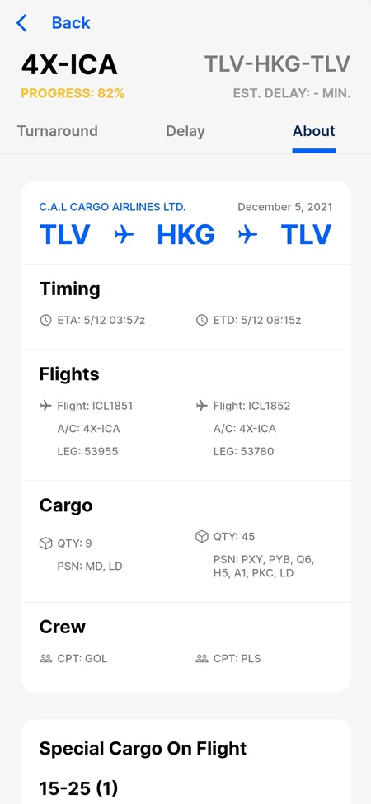This screenshot has height=804, width=371.
Task: Click the Special Cargo On Flight heading
Action: coord(143,749)
